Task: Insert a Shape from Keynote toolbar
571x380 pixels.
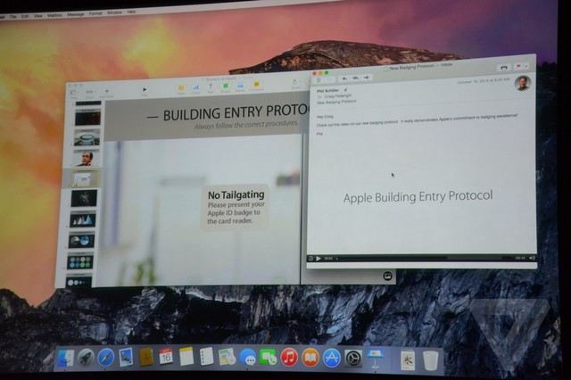Action: pos(226,87)
